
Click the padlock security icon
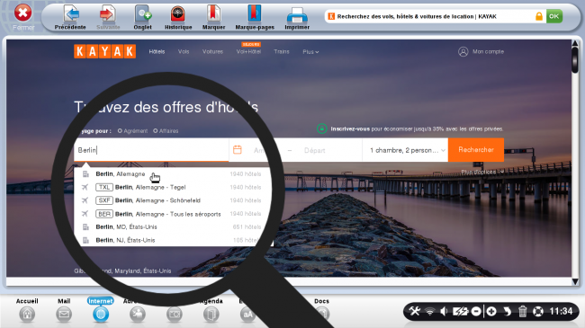(x=539, y=16)
